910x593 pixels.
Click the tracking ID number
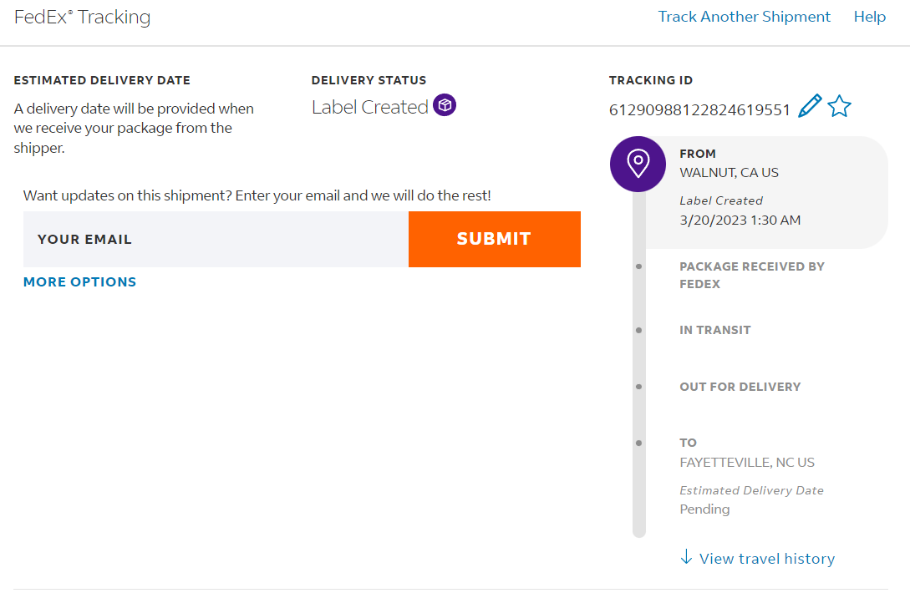(x=699, y=109)
